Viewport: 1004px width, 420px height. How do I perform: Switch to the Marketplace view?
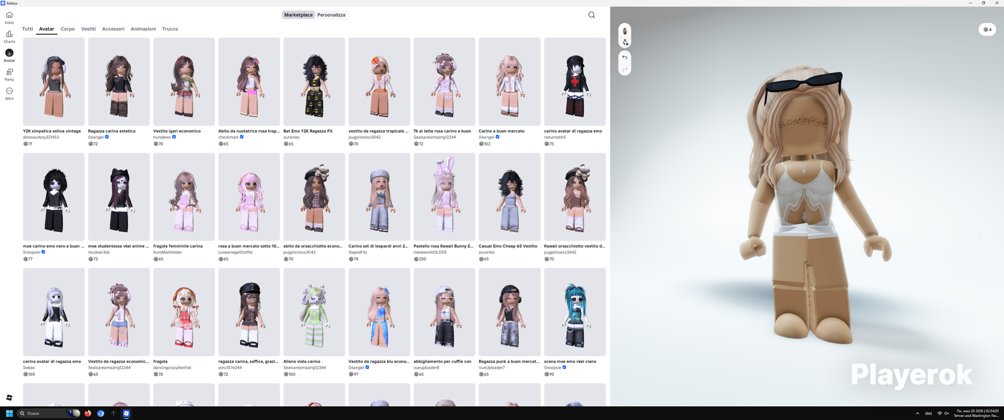pos(299,15)
